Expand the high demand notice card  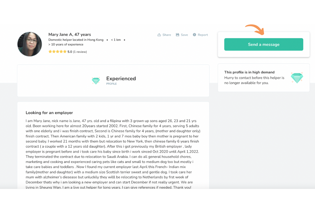pyautogui.click(x=264, y=78)
